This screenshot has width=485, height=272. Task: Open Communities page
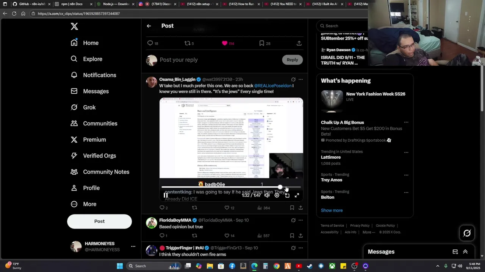[x=94, y=124]
